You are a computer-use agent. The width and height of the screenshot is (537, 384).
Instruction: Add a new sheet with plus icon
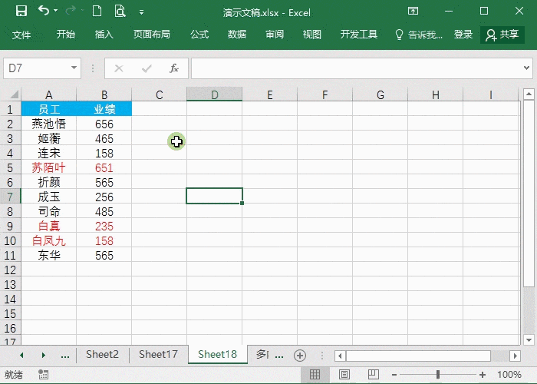click(300, 356)
